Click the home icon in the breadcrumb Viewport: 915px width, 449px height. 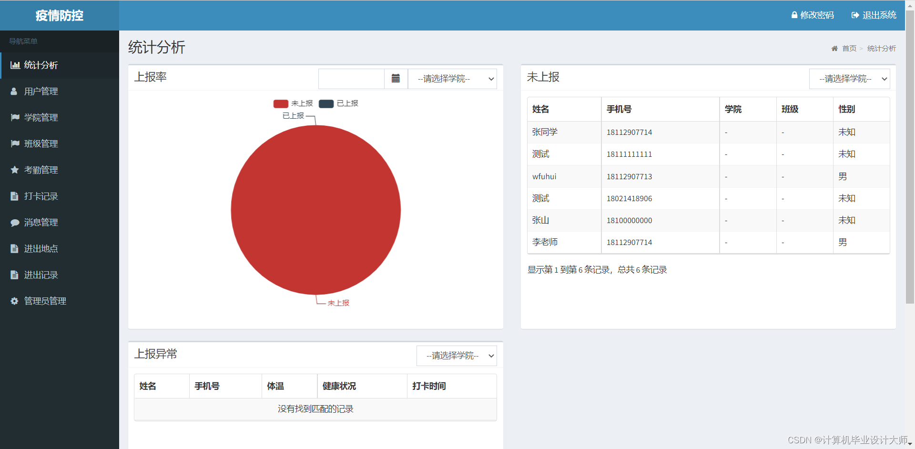point(834,48)
